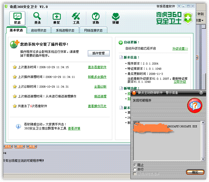The image size is (209, 182).
Task: Click 举报恶意软件 in the title bar
Action: 166,6
